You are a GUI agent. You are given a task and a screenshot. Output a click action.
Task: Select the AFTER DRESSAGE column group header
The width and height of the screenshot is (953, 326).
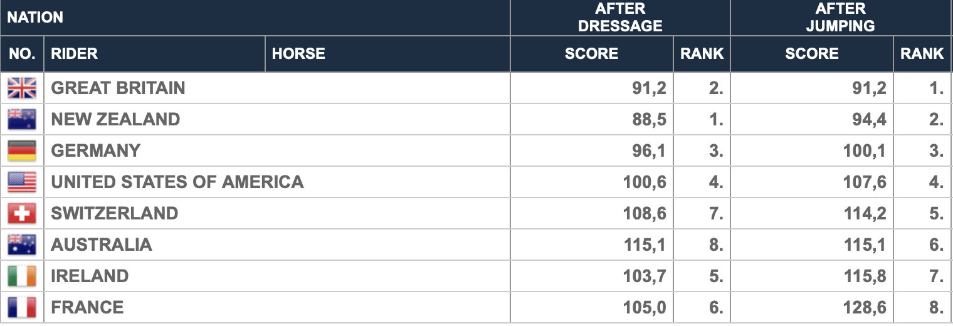tap(620, 18)
